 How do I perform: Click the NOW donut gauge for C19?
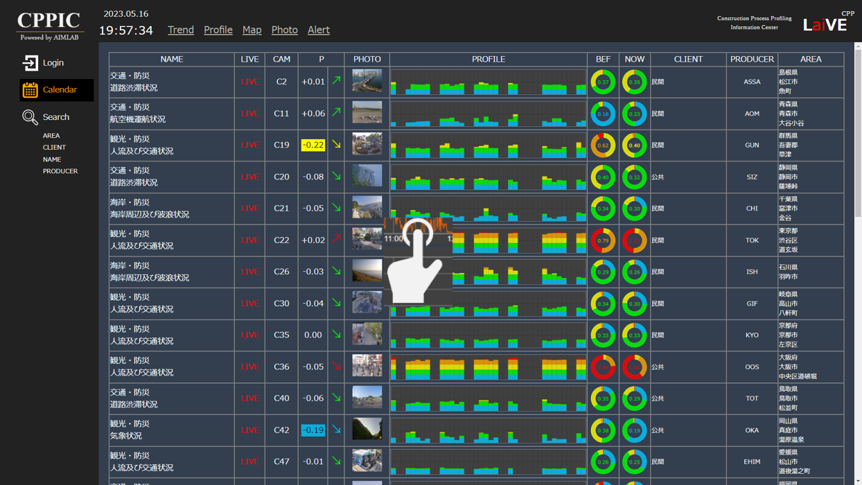(634, 145)
